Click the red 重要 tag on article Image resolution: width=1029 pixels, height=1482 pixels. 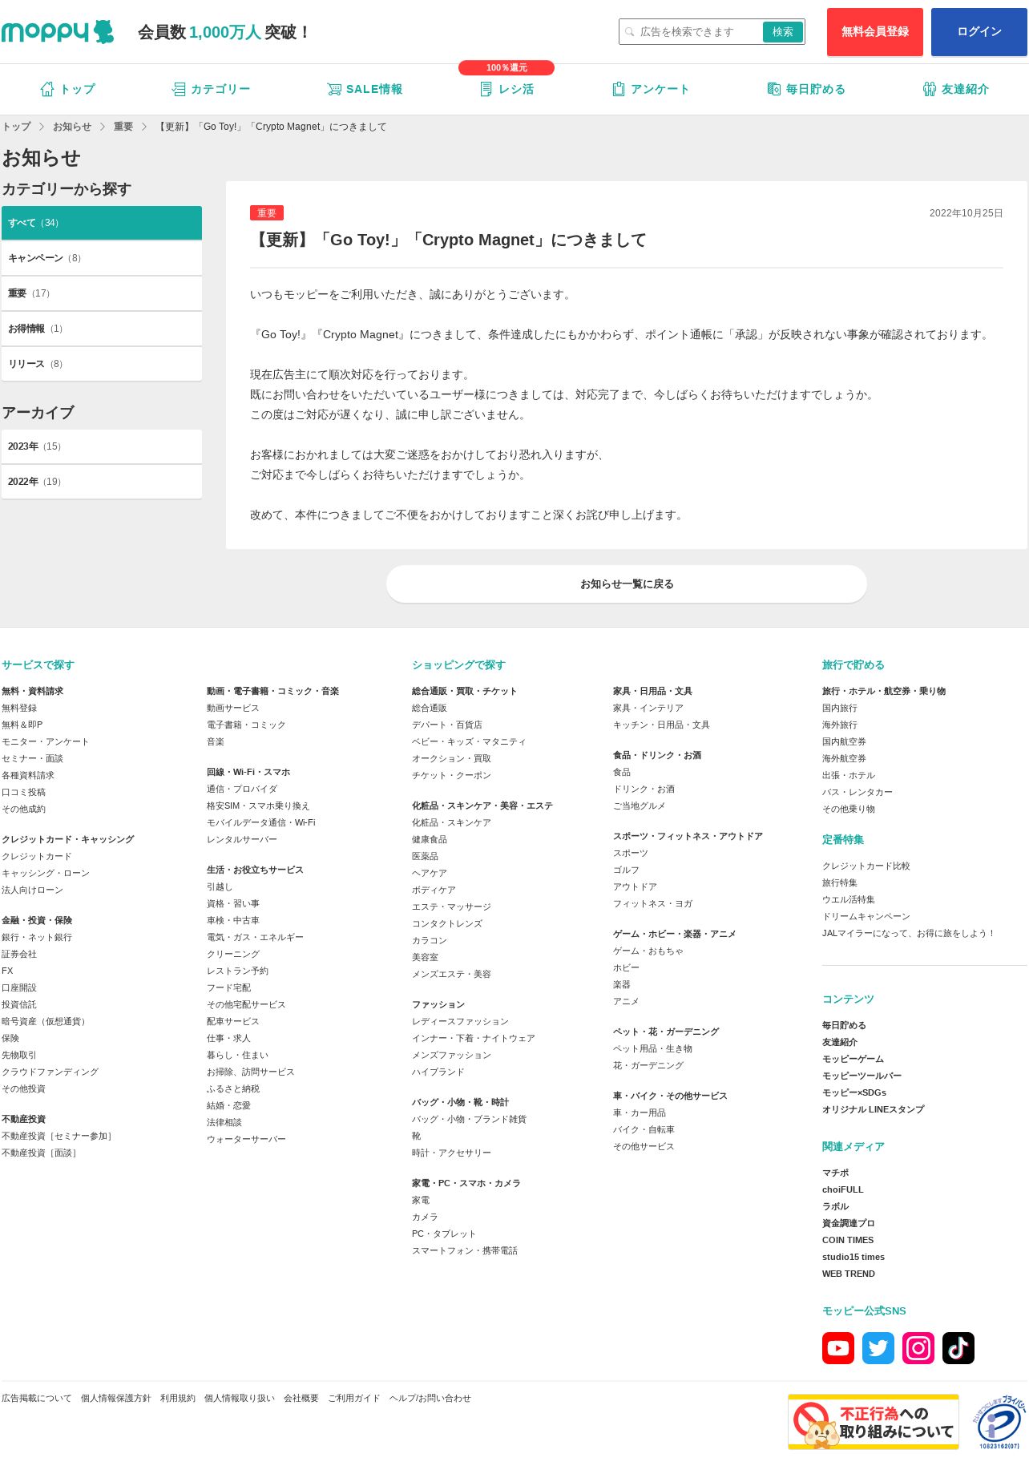coord(267,213)
